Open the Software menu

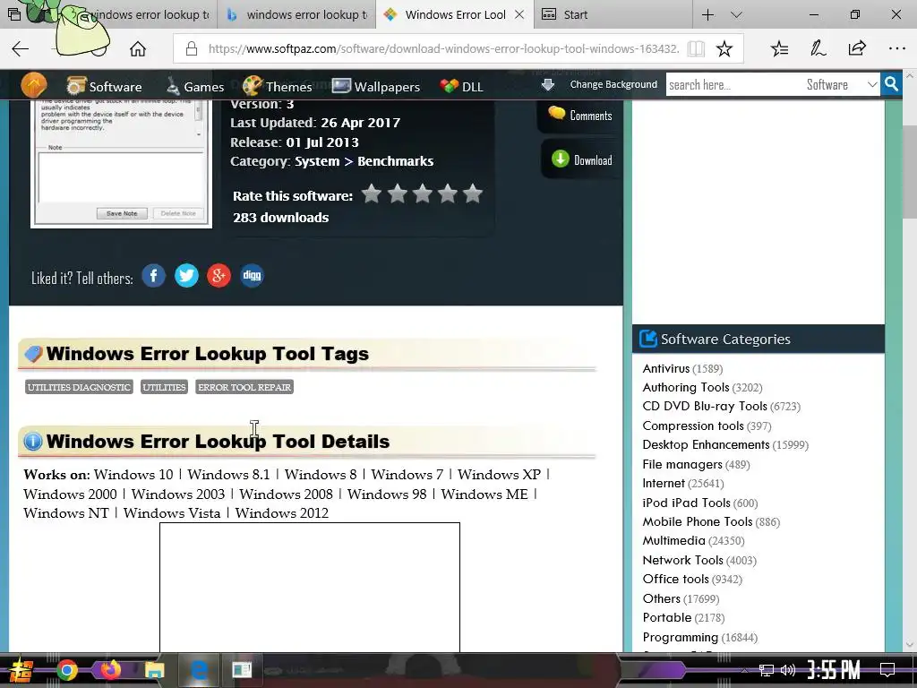tap(104, 87)
